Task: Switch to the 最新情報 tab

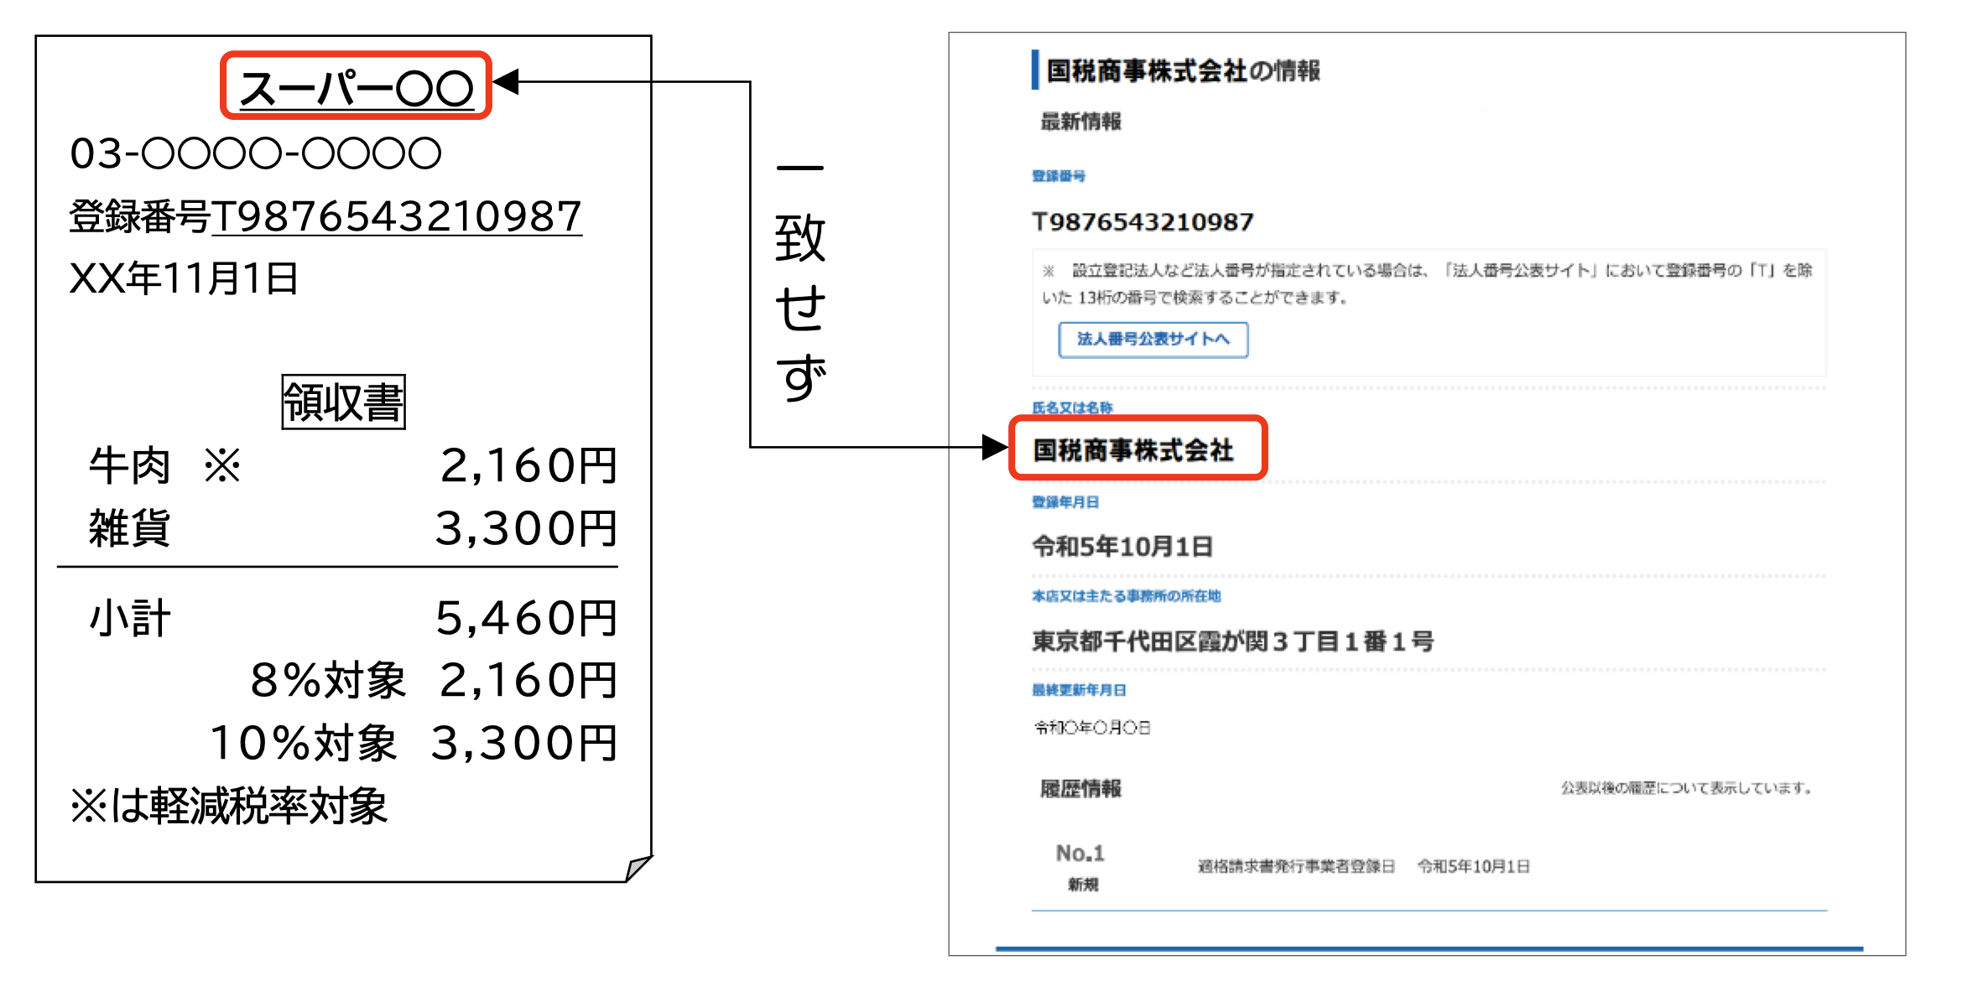Action: point(1082,121)
